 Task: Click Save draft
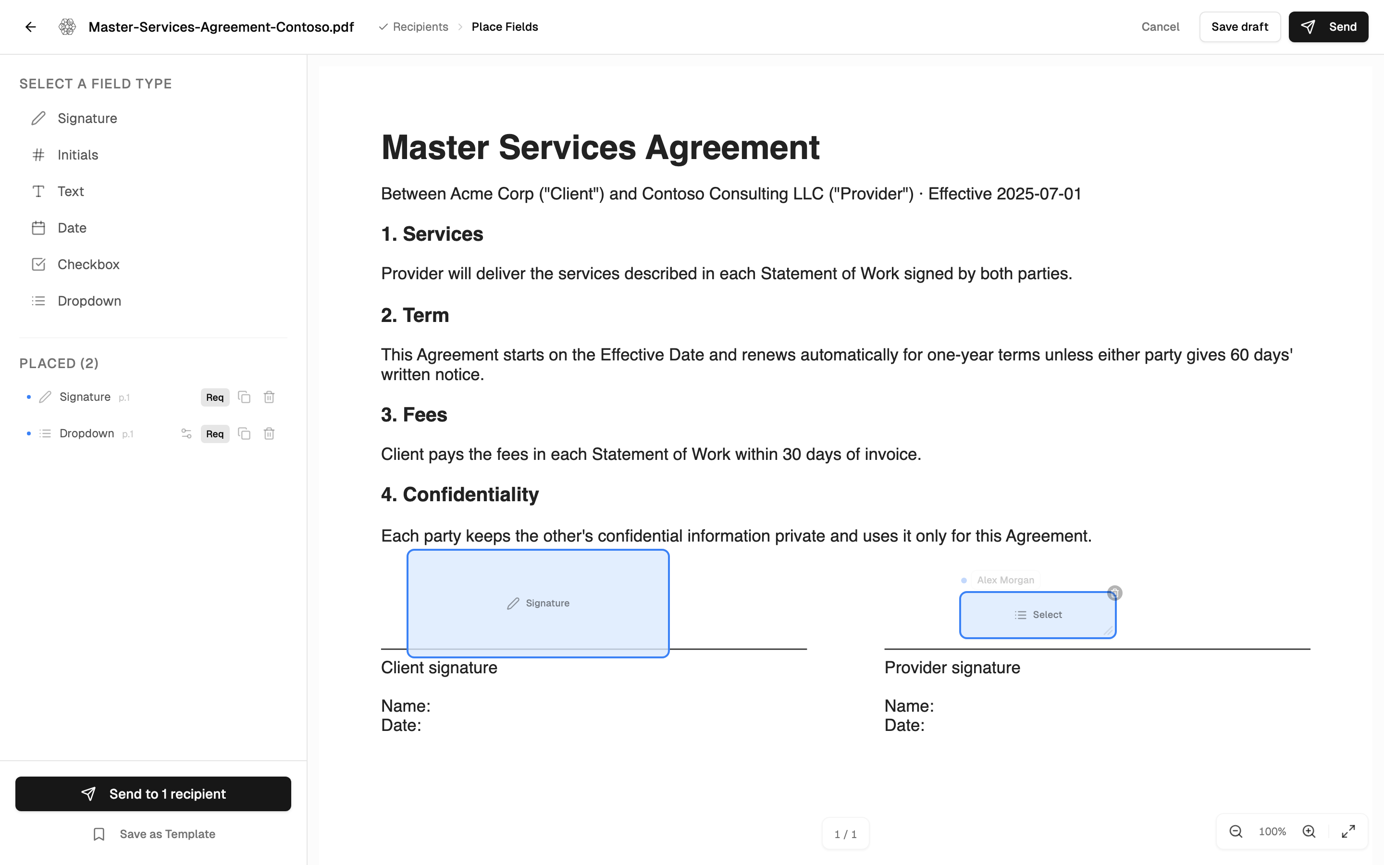1240,27
